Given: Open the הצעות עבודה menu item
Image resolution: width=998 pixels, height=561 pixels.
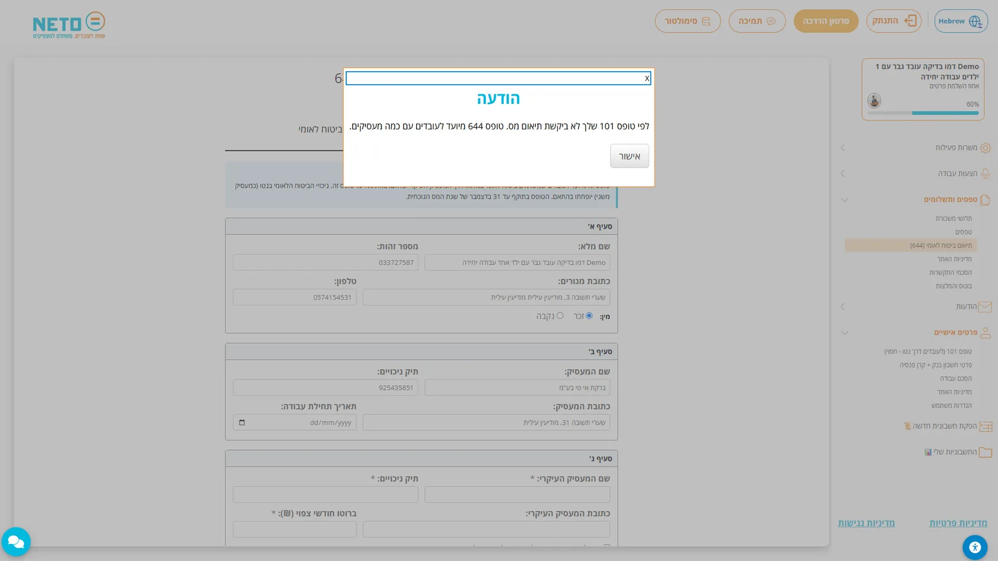Looking at the screenshot, I should tap(957, 174).
